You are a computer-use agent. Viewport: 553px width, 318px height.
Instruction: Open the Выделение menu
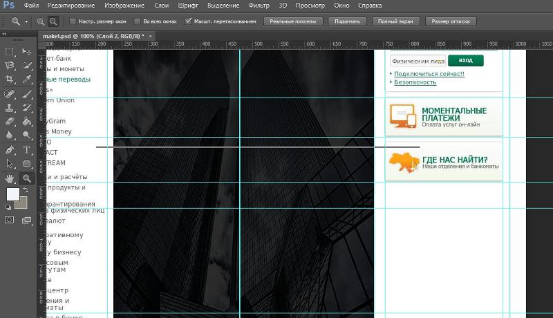223,6
